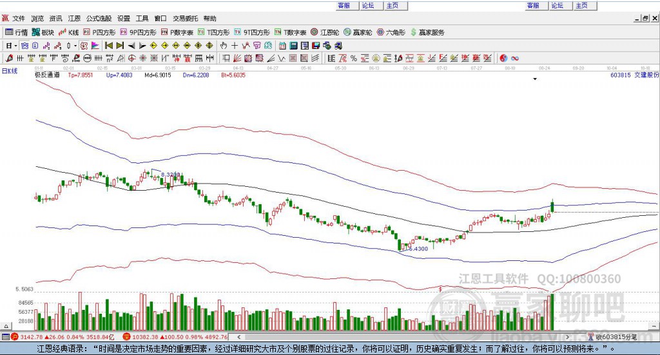
Task: Open the 工具 menu
Action: (142, 19)
